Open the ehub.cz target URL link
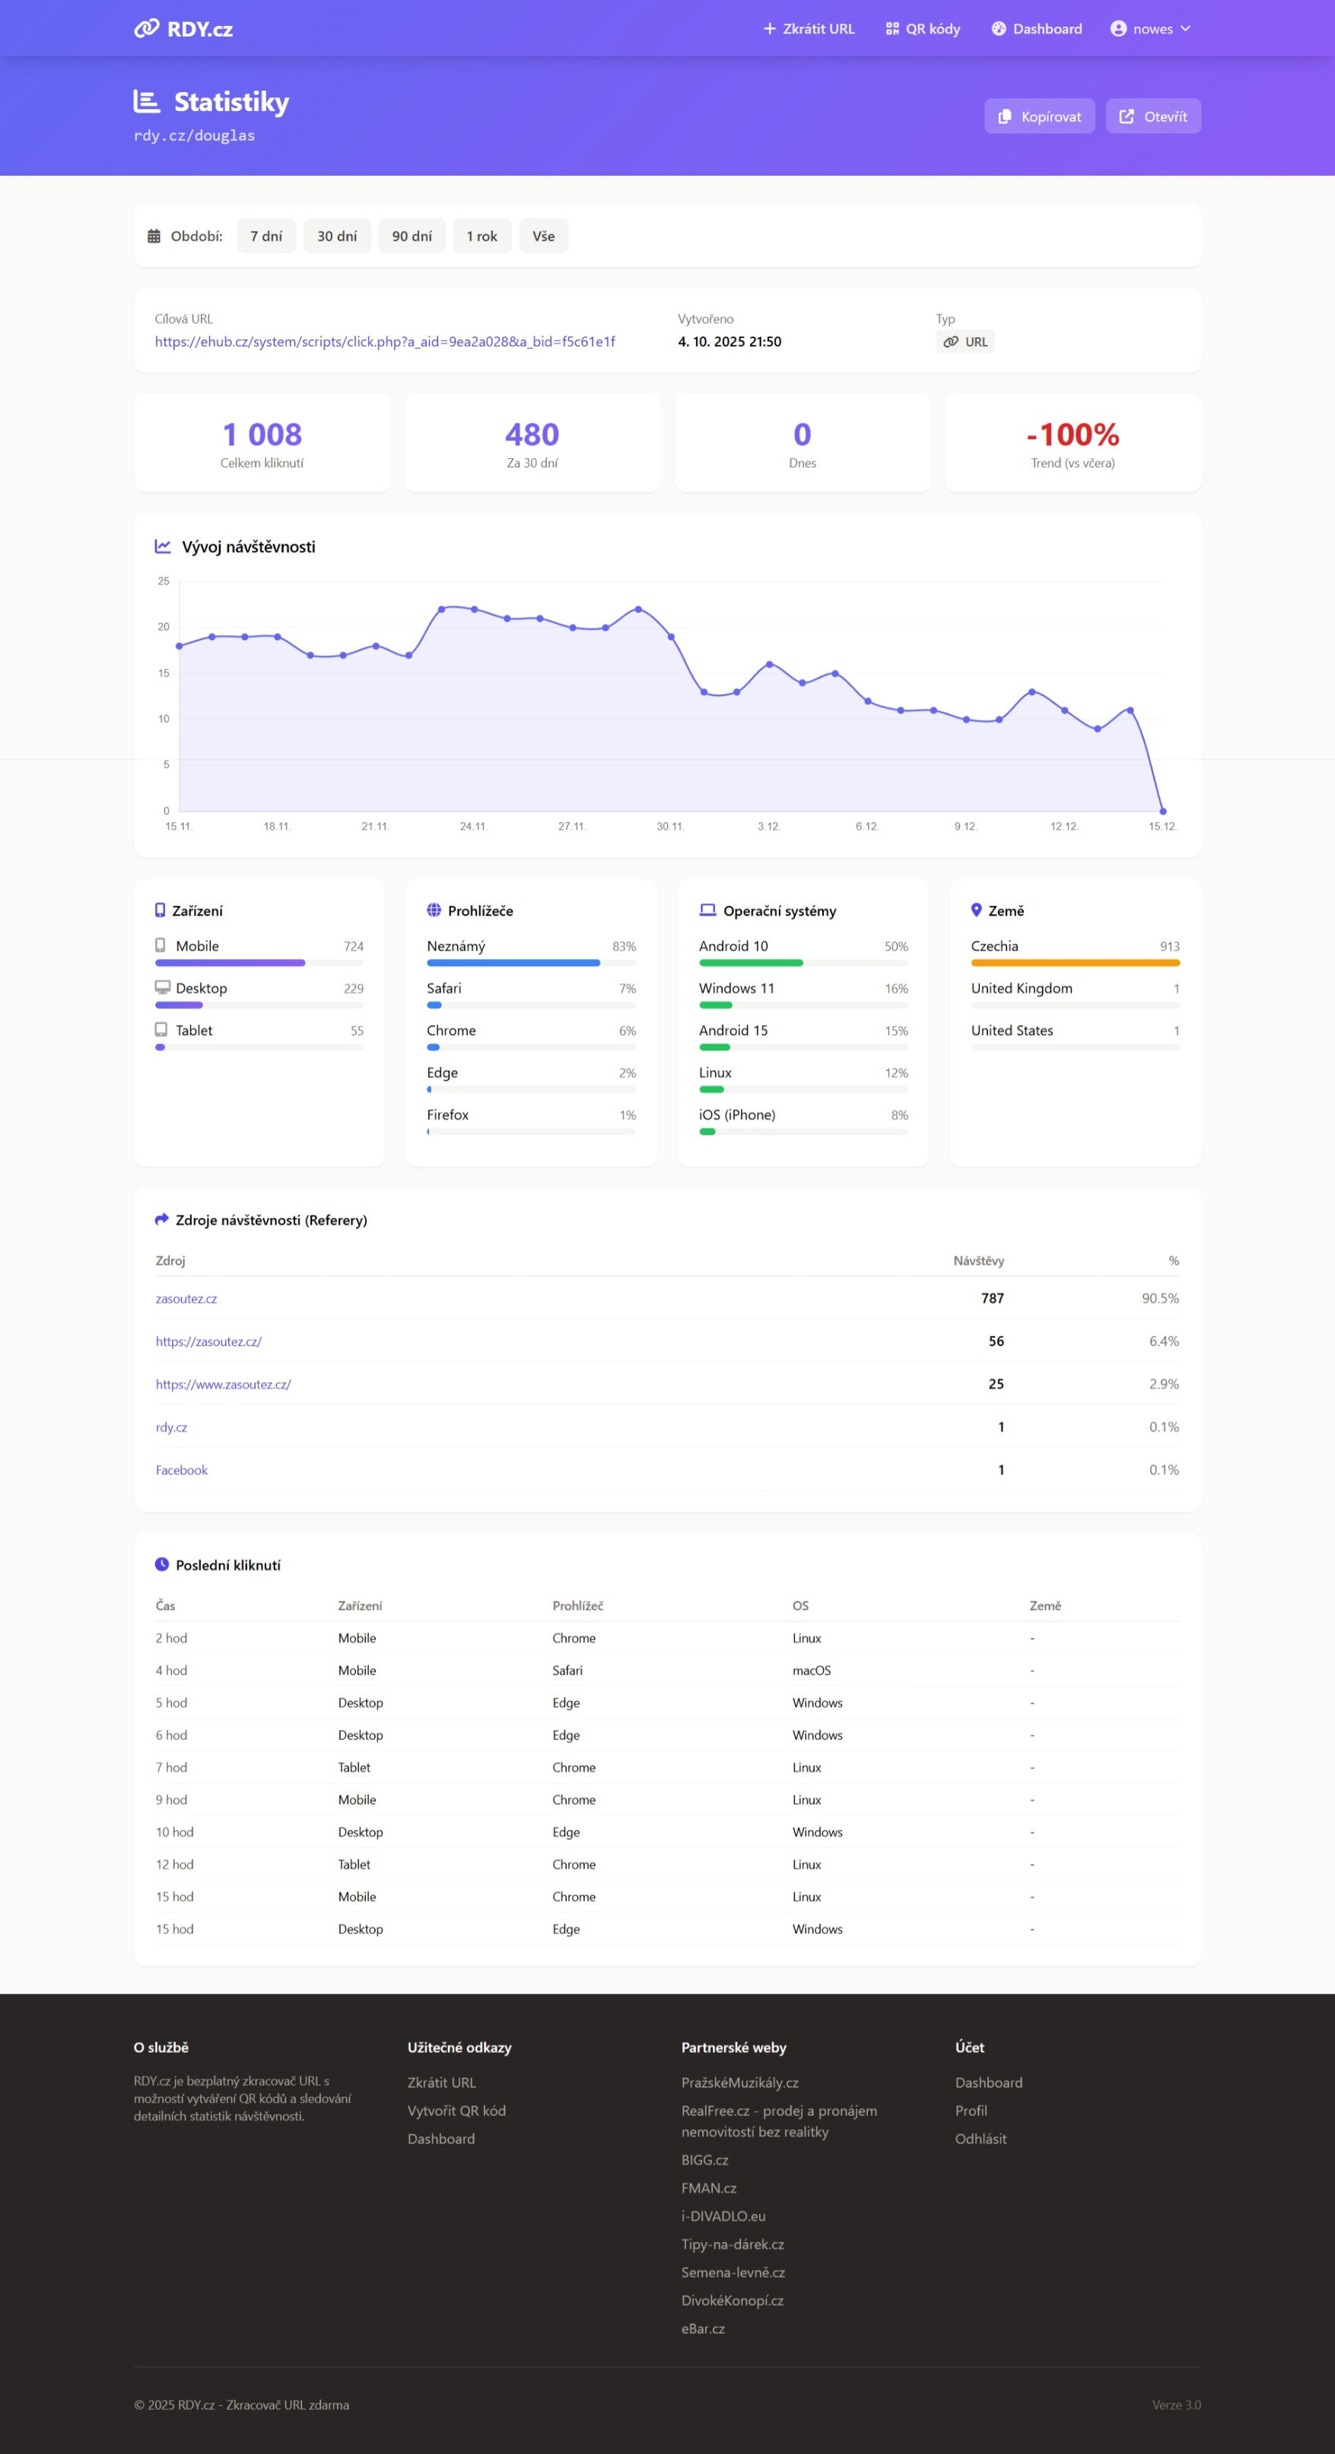 point(385,342)
